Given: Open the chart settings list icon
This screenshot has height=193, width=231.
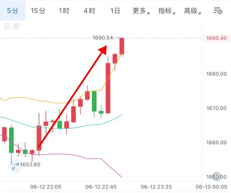Looking at the screenshot, I should (x=218, y=11).
